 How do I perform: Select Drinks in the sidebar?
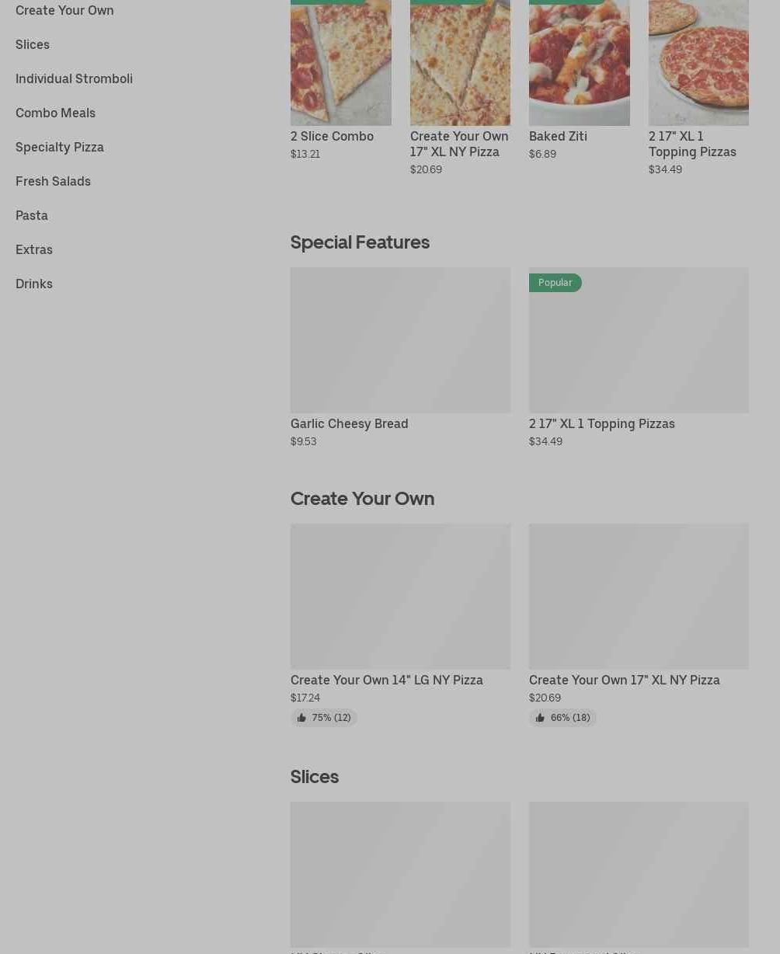click(x=34, y=284)
